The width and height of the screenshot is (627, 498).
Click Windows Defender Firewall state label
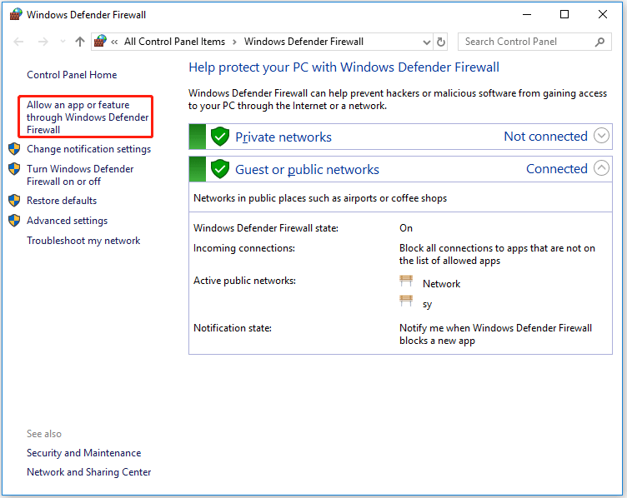[265, 228]
